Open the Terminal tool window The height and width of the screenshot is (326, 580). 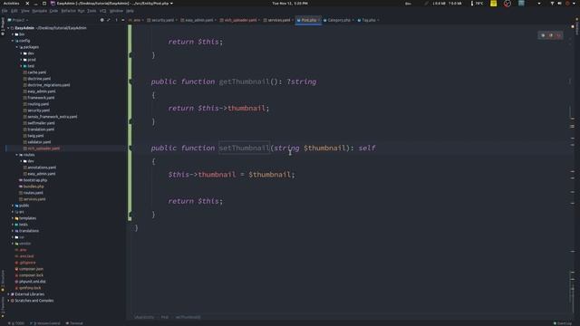(74, 323)
